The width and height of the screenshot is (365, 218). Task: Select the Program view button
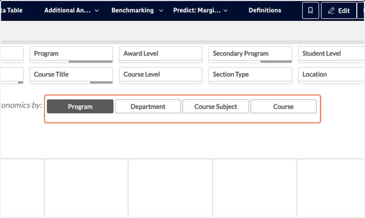(80, 107)
